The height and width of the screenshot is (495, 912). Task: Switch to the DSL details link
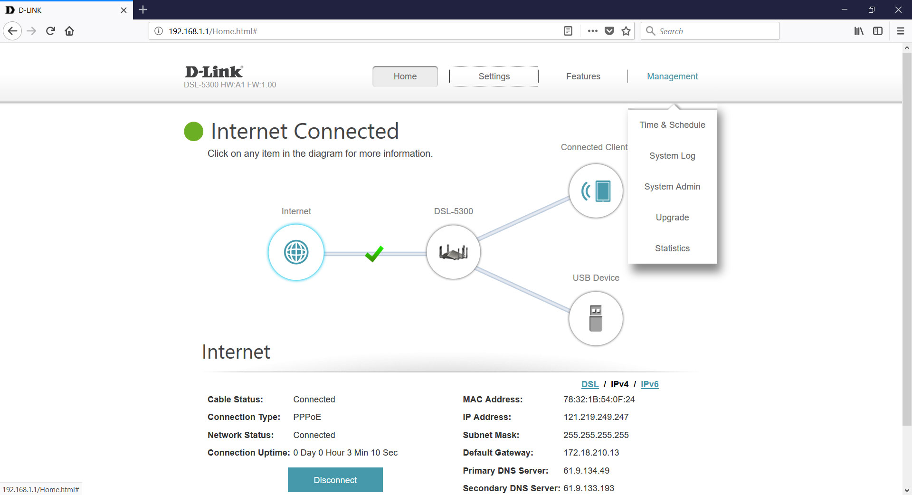pyautogui.click(x=590, y=384)
